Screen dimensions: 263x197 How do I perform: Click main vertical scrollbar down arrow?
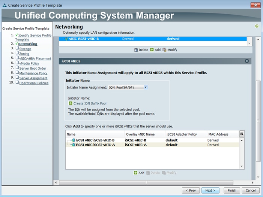[258, 177]
